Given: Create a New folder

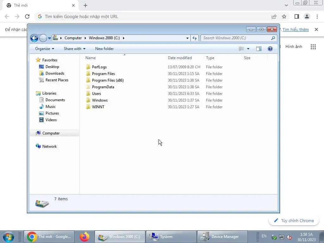Looking at the screenshot, I should pos(104,49).
